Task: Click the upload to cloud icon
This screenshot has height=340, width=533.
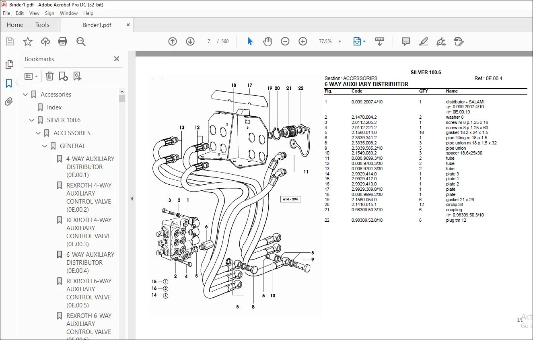Action: click(45, 41)
